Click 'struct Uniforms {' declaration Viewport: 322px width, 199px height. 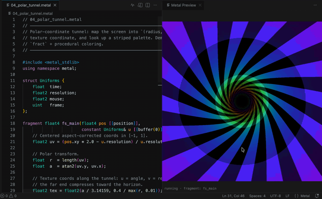click(x=44, y=81)
